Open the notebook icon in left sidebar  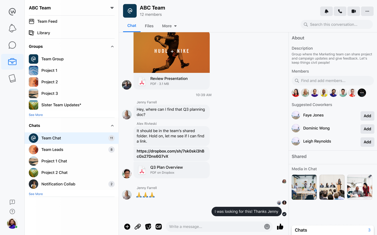pyautogui.click(x=12, y=78)
